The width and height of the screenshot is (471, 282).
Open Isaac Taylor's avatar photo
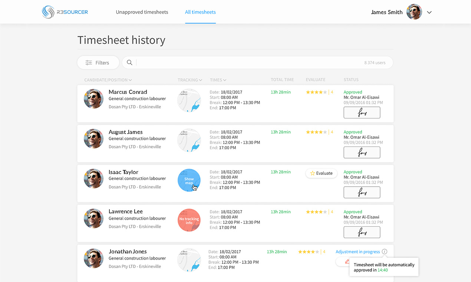click(x=93, y=179)
